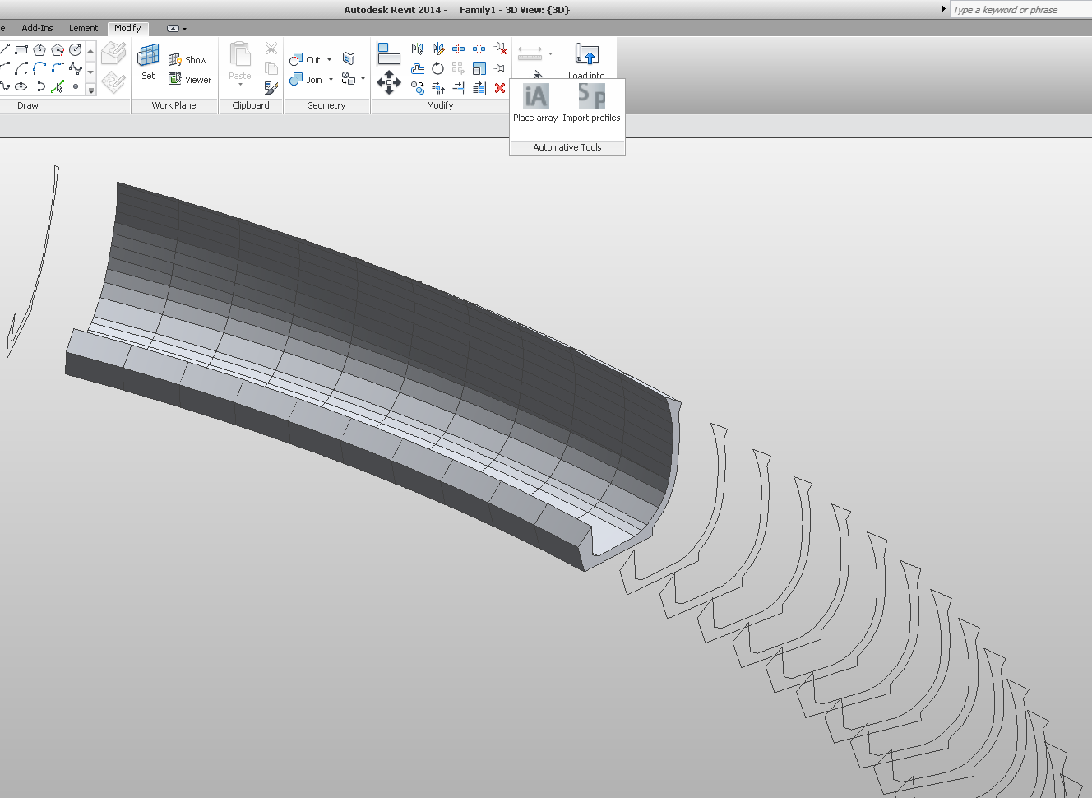Expand the Paste dropdown
Viewport: 1092px width, 798px height.
(x=239, y=82)
